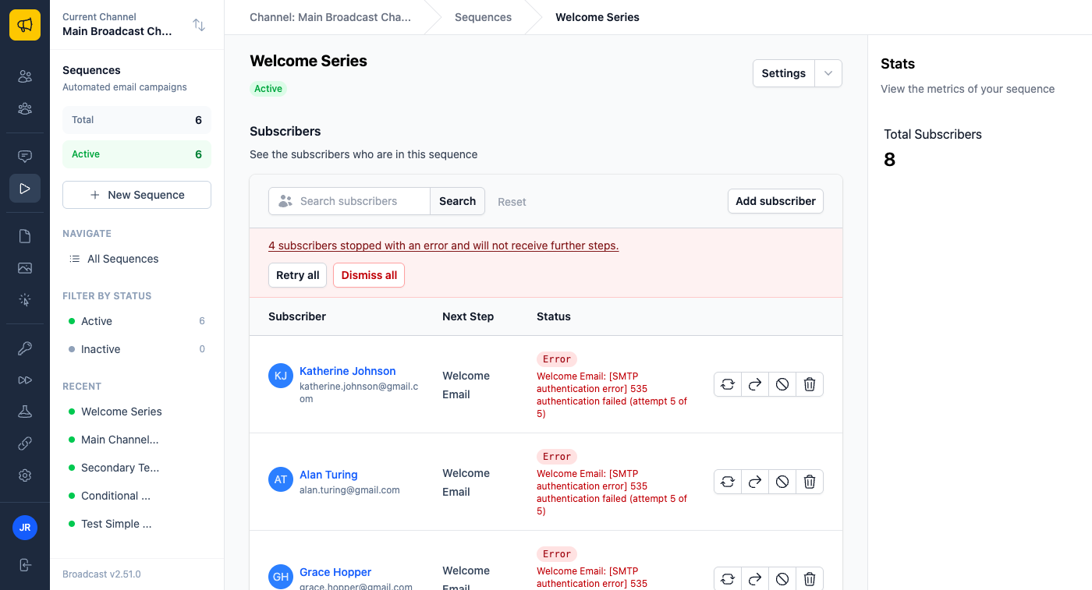
Task: Filter sequences by Active status
Action: coord(136,321)
